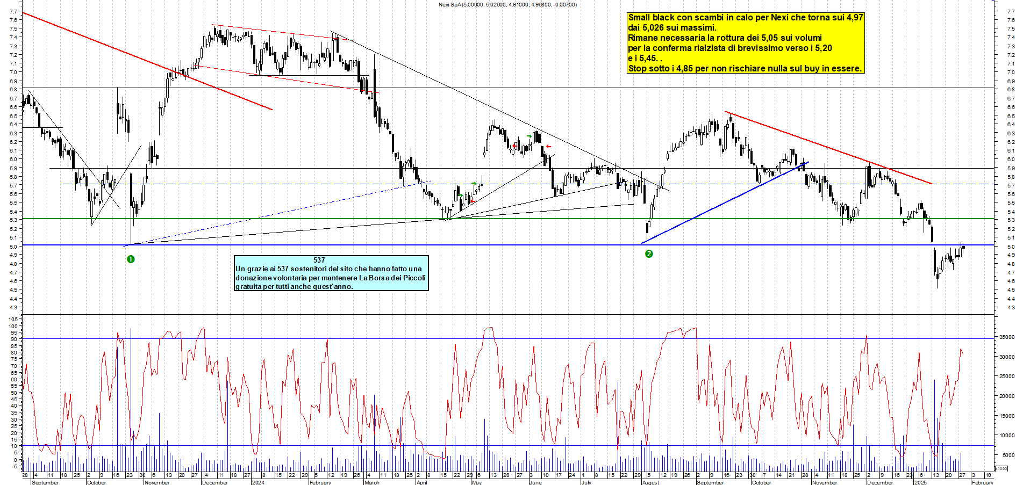
Task: Click the '2025' year label on time axis
Action: [x=921, y=482]
